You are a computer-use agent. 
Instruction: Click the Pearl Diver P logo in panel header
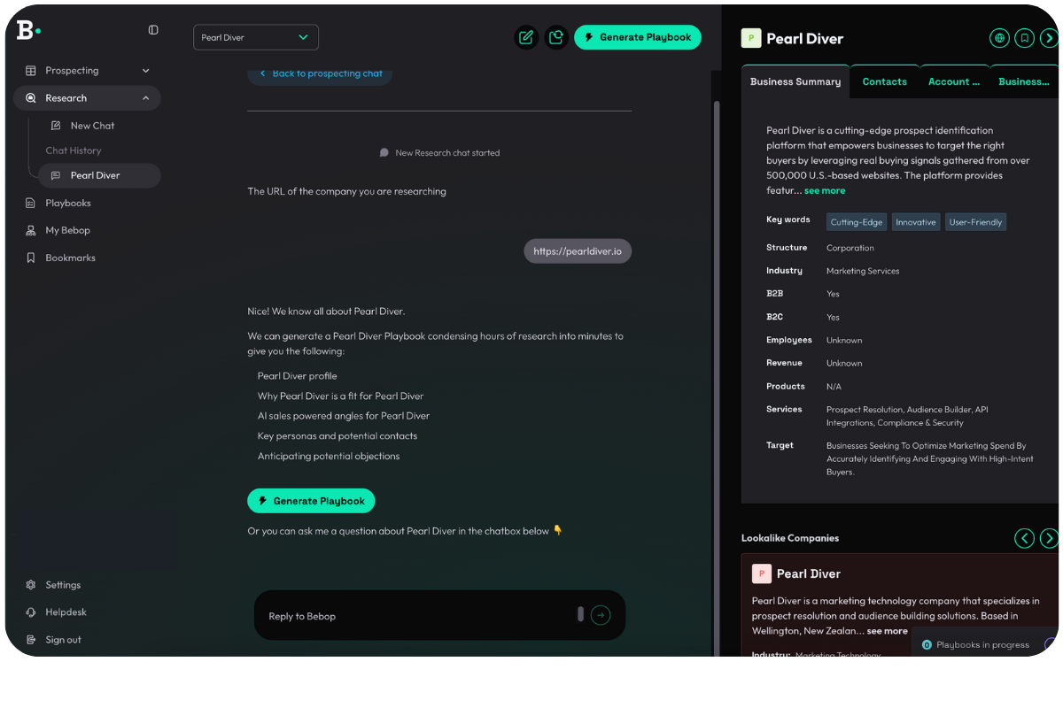(751, 38)
